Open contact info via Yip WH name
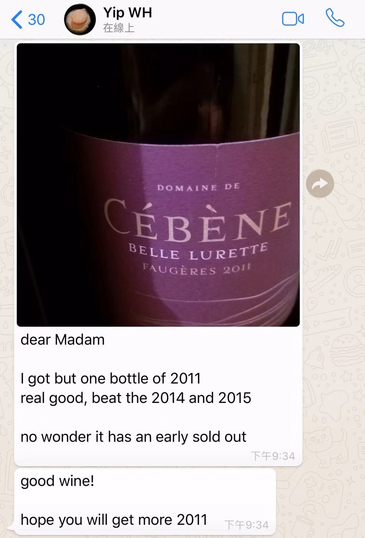The width and height of the screenshot is (365, 538). pyautogui.click(x=127, y=13)
